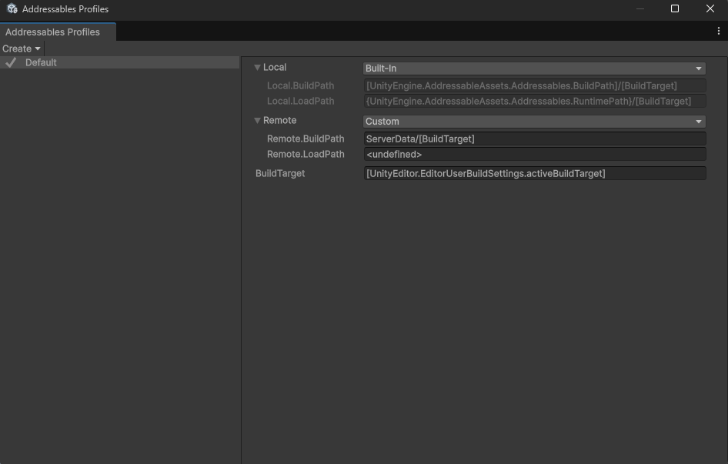Click the BuildTarget value field

coord(534,173)
